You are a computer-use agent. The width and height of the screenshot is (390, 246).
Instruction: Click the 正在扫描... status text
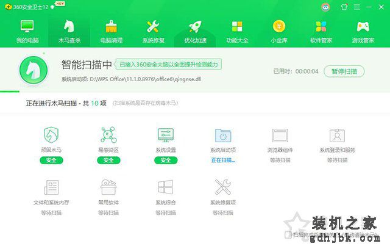[223, 161]
